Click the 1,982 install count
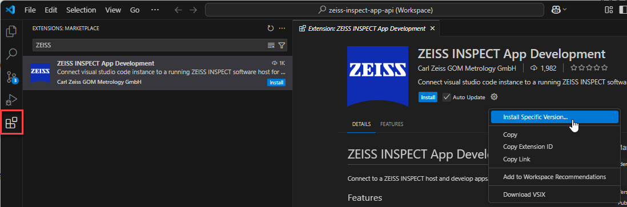Image resolution: width=627 pixels, height=207 pixels. coord(544,68)
